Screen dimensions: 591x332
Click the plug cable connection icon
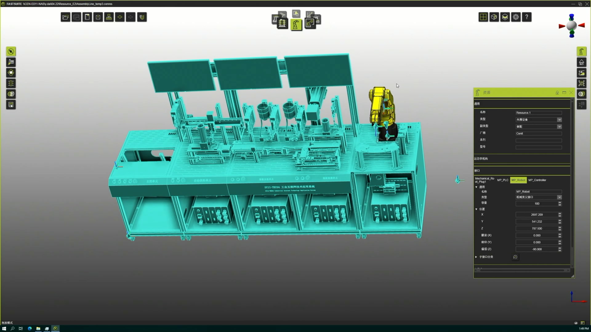point(142,17)
